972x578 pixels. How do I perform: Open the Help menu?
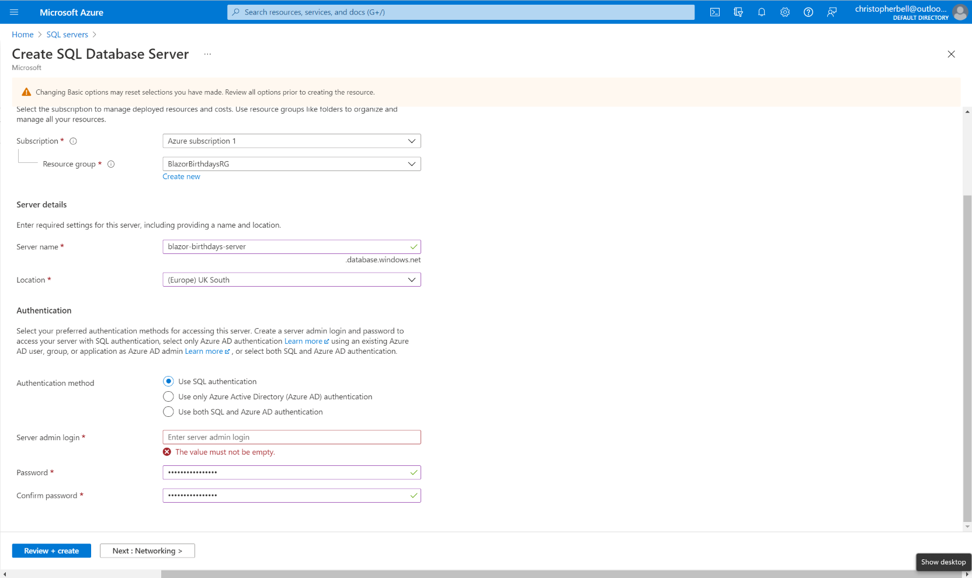coord(808,12)
